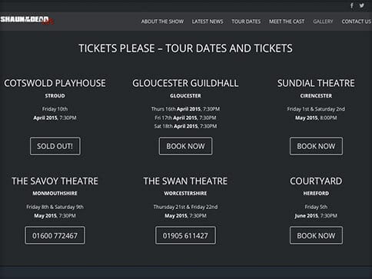This screenshot has width=372, height=279.
Task: Click the Hereford location label
Action: (x=316, y=194)
